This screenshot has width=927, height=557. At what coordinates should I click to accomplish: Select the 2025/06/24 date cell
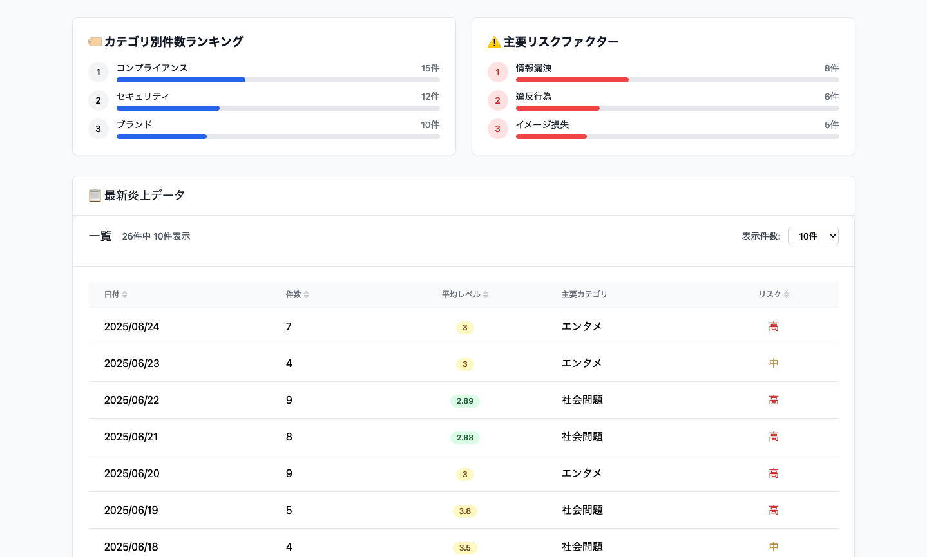point(132,326)
